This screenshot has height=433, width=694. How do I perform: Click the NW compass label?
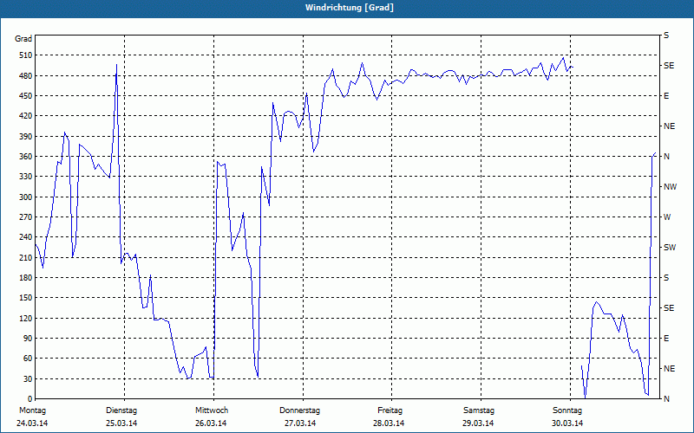(x=671, y=187)
